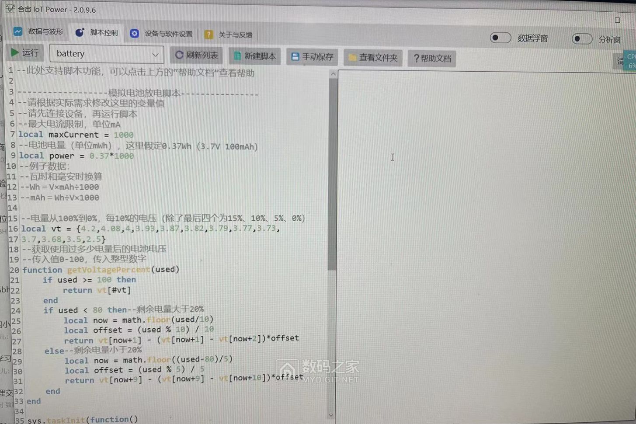Click the '--Wh = V×mAh÷1000' comment line

[x=59, y=187]
